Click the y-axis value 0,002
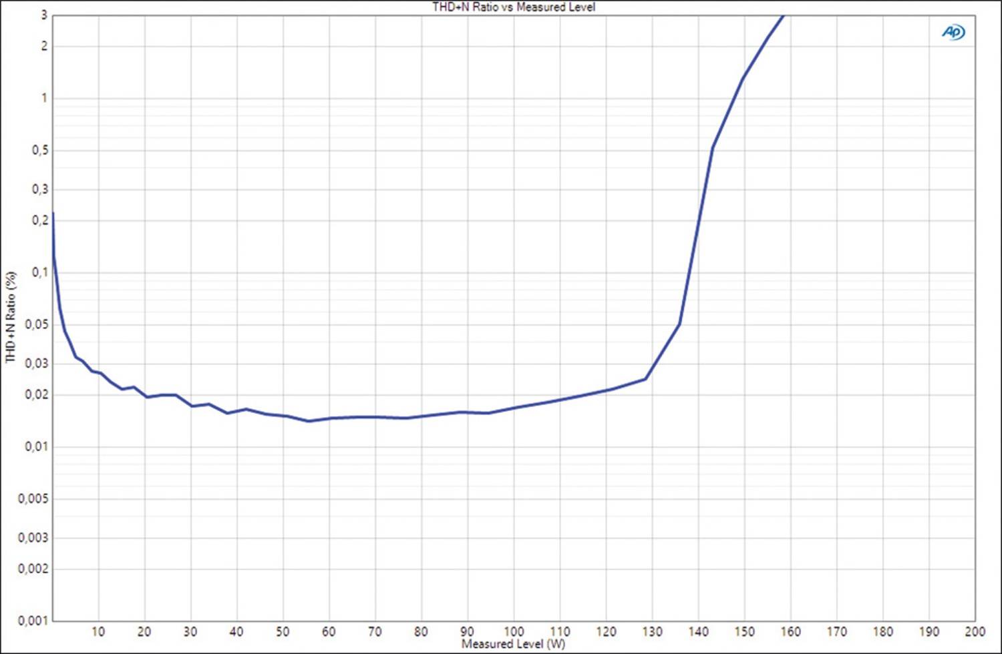The width and height of the screenshot is (1002, 654). [33, 569]
